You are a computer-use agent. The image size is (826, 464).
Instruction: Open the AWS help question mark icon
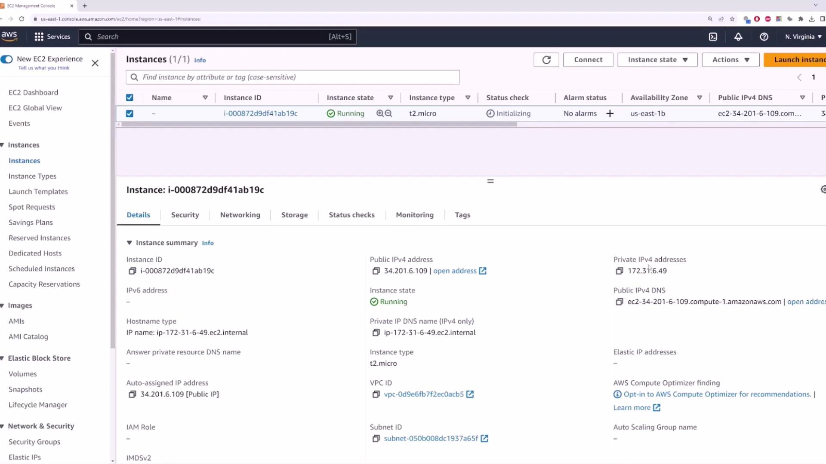764,37
